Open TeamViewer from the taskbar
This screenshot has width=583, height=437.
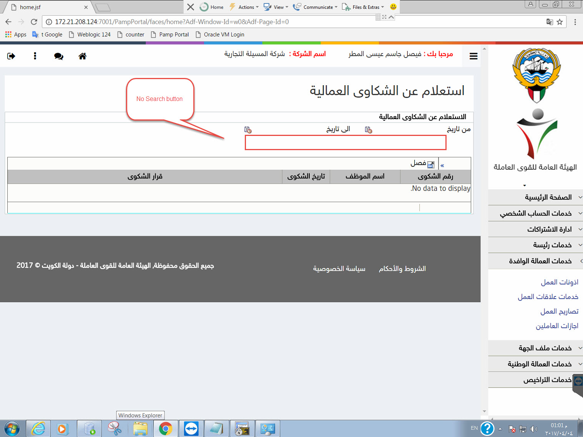[191, 429]
